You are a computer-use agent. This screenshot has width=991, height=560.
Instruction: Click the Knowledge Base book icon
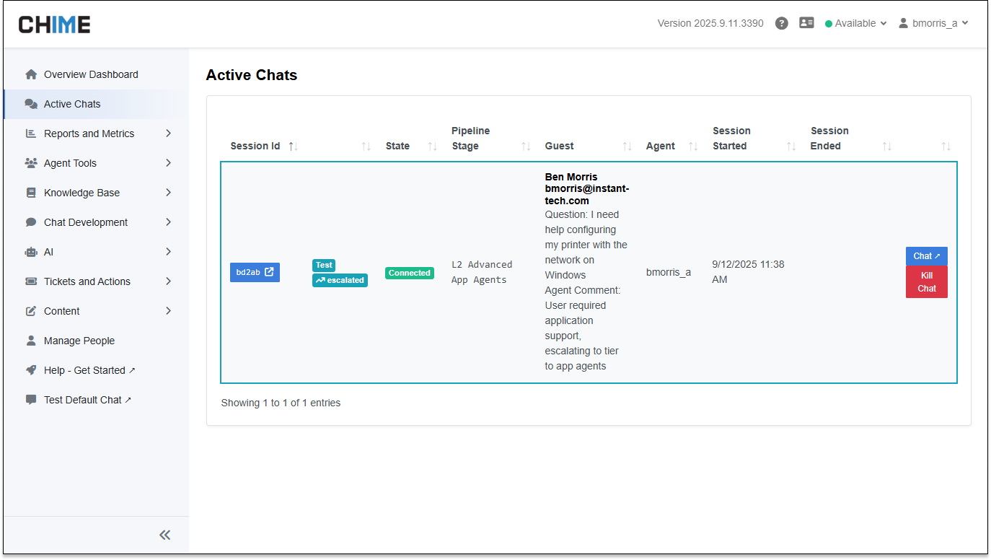31,193
